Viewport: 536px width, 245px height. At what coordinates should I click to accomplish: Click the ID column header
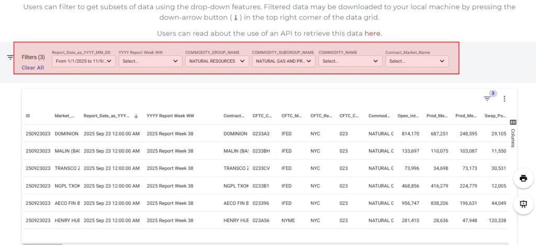(28, 116)
